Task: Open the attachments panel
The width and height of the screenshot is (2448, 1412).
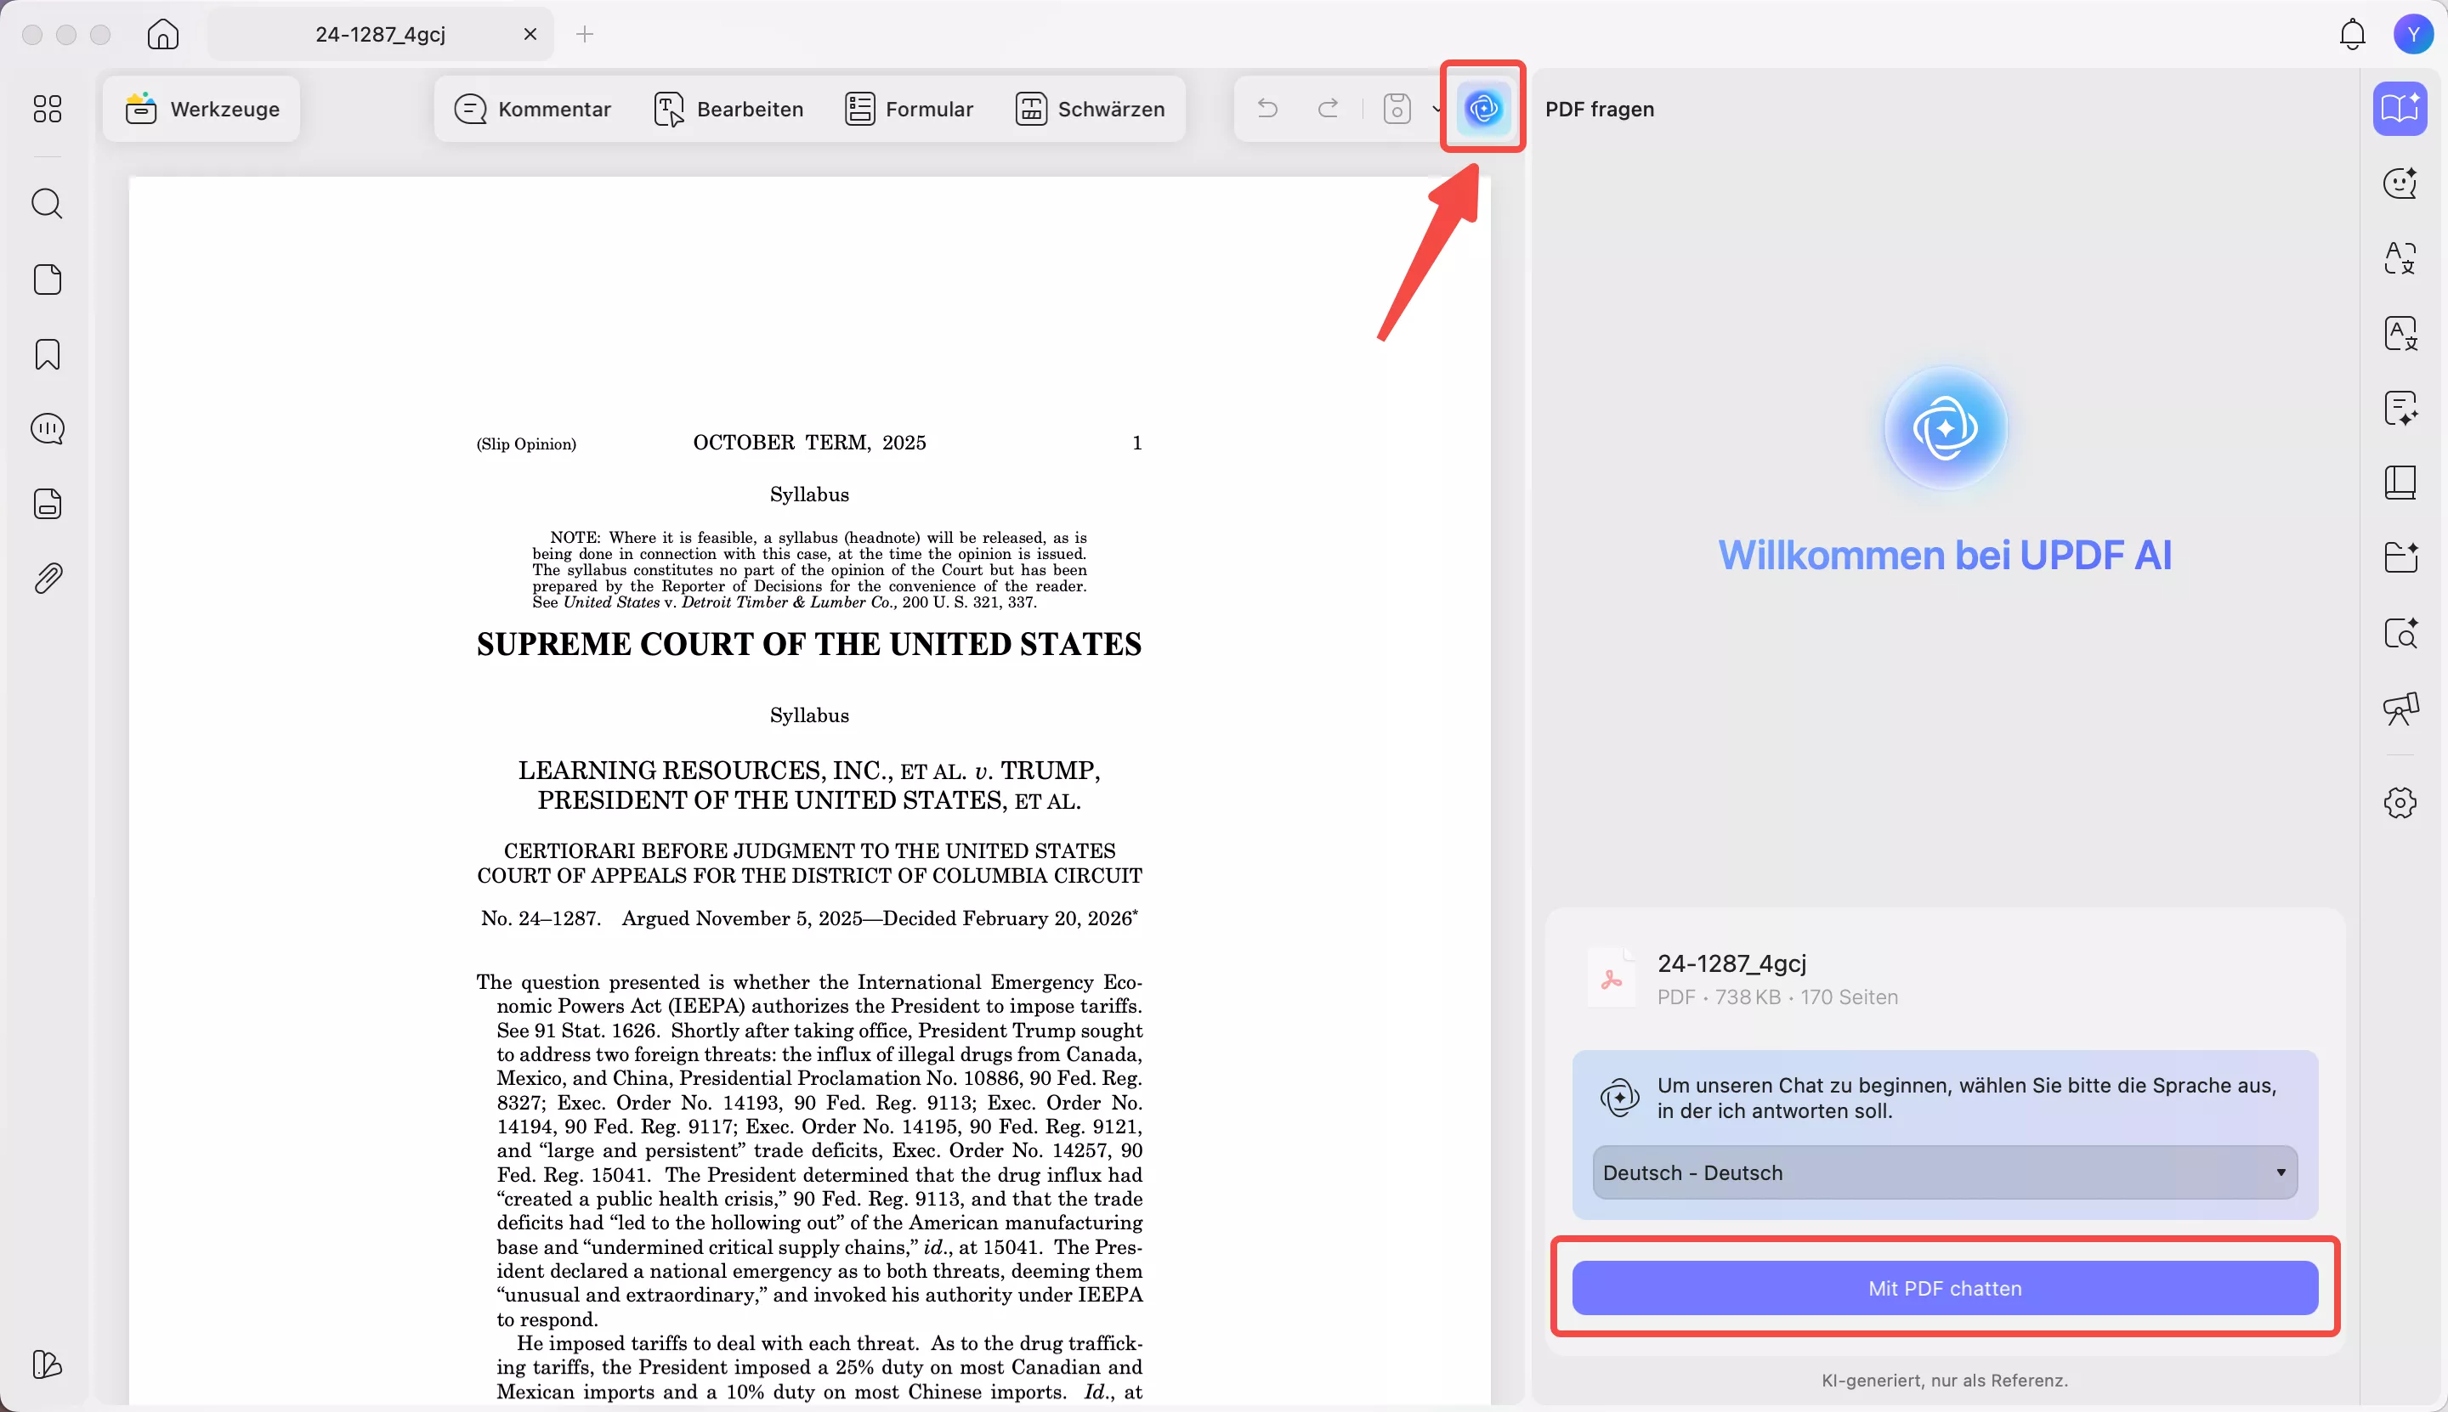Action: click(x=48, y=579)
